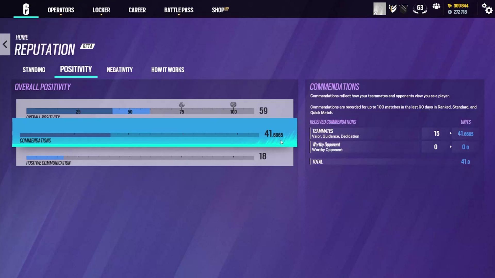Click the Positivity tab
This screenshot has height=278, width=495.
(76, 69)
